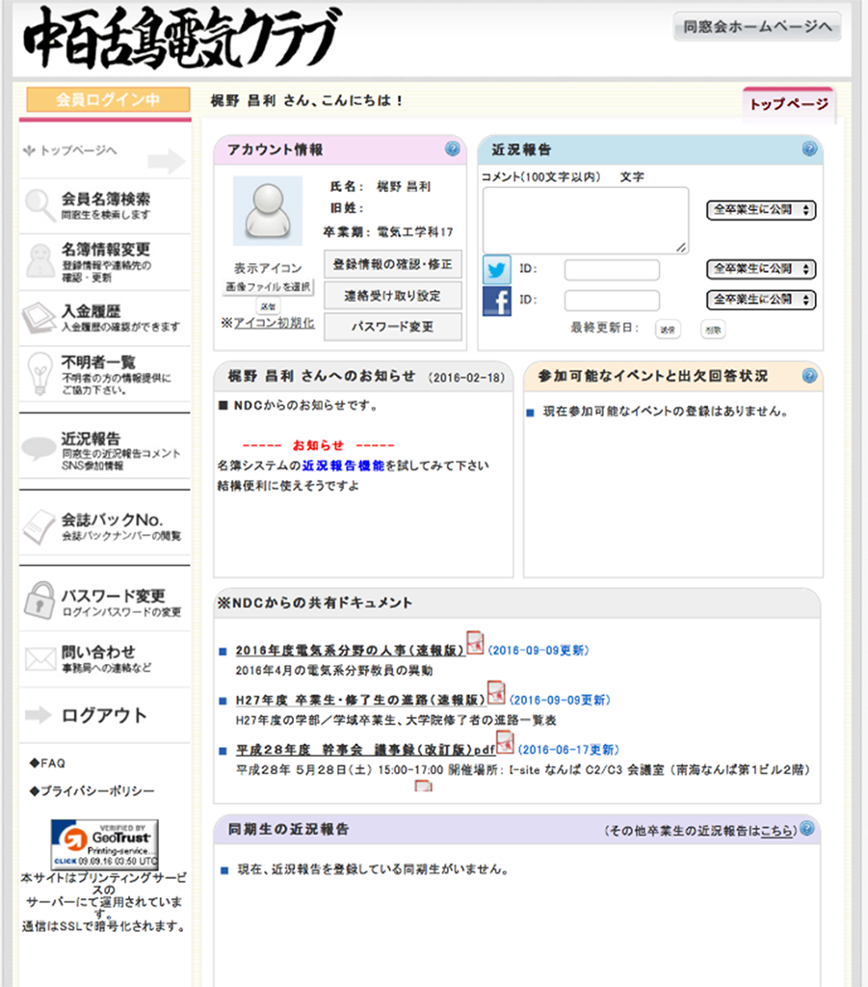Click help icon in 参加可能なイベント panel
Screen dimensions: 868x987
[x=809, y=376]
